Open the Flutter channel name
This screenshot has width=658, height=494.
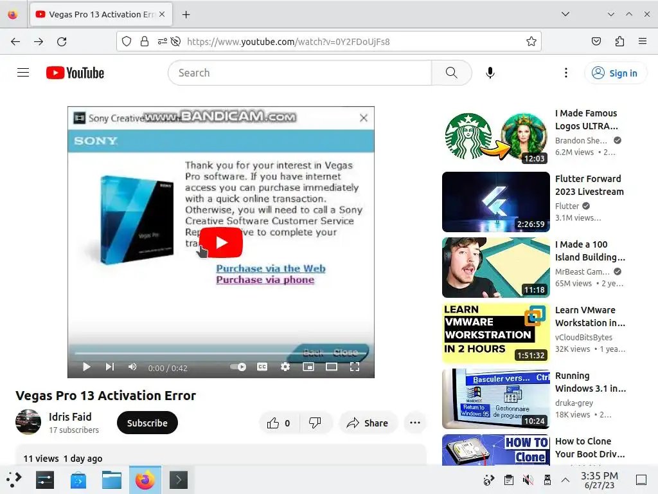567,206
